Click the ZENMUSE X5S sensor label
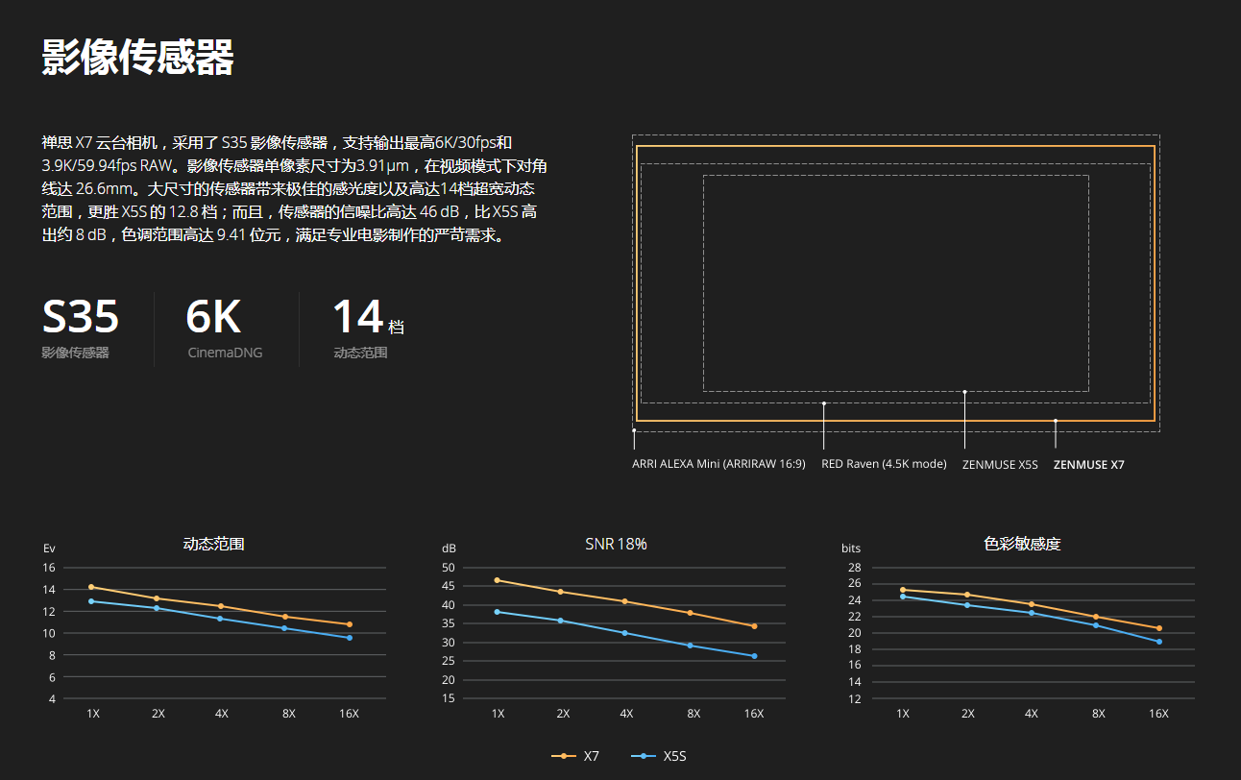The height and width of the screenshot is (780, 1241). [x=1000, y=465]
